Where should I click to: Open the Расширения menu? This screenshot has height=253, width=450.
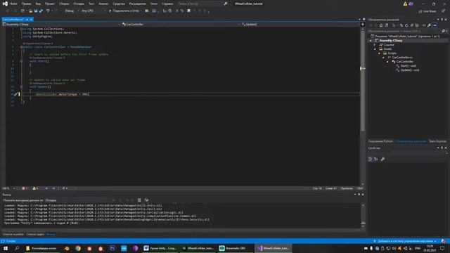tap(137, 4)
